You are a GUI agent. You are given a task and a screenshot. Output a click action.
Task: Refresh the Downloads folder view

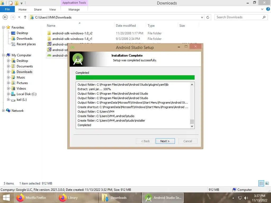pos(208,17)
